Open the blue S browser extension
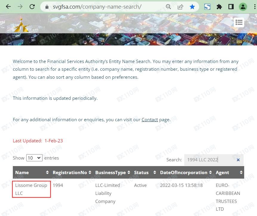 pyautogui.click(x=207, y=7)
